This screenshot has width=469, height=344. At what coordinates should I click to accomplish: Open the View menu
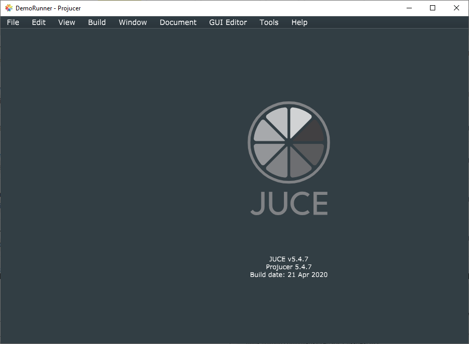[67, 22]
